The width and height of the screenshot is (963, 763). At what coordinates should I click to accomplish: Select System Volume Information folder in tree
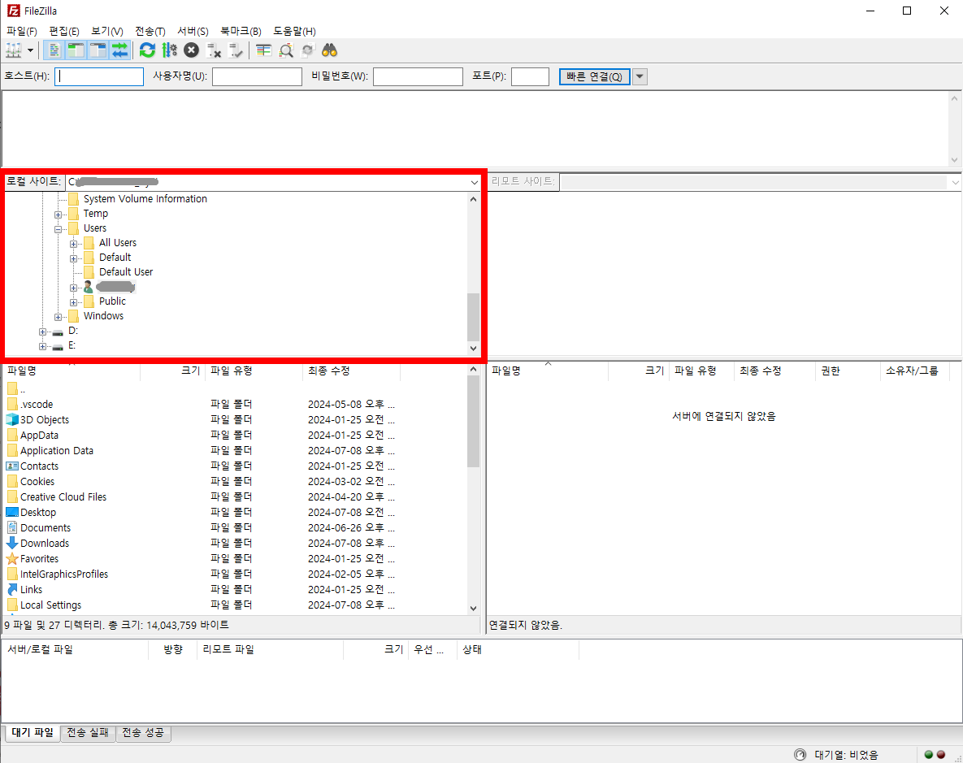(145, 199)
